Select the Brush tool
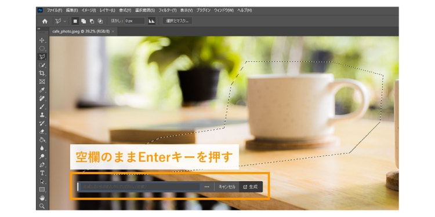Screen dimensions: 435x217 pos(42,106)
